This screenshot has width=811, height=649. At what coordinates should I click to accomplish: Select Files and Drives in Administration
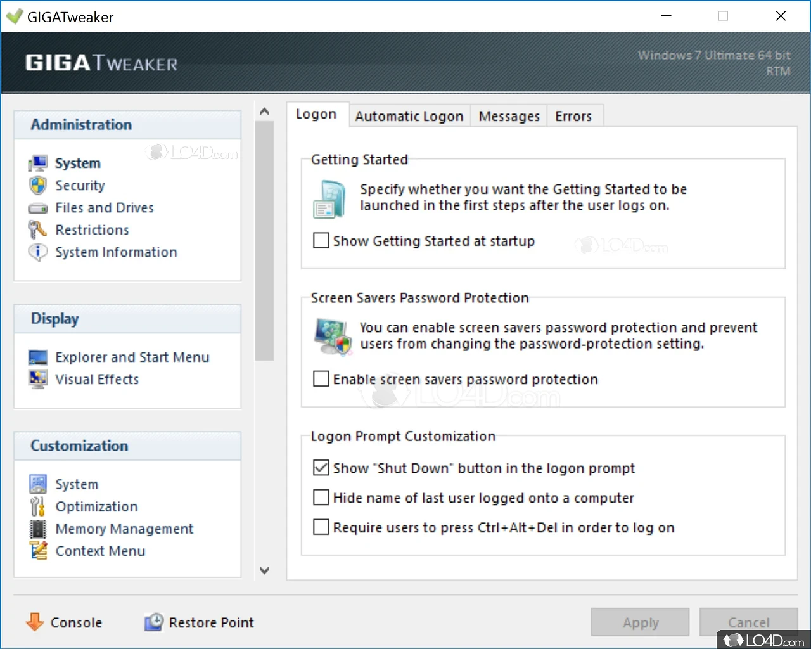click(104, 207)
